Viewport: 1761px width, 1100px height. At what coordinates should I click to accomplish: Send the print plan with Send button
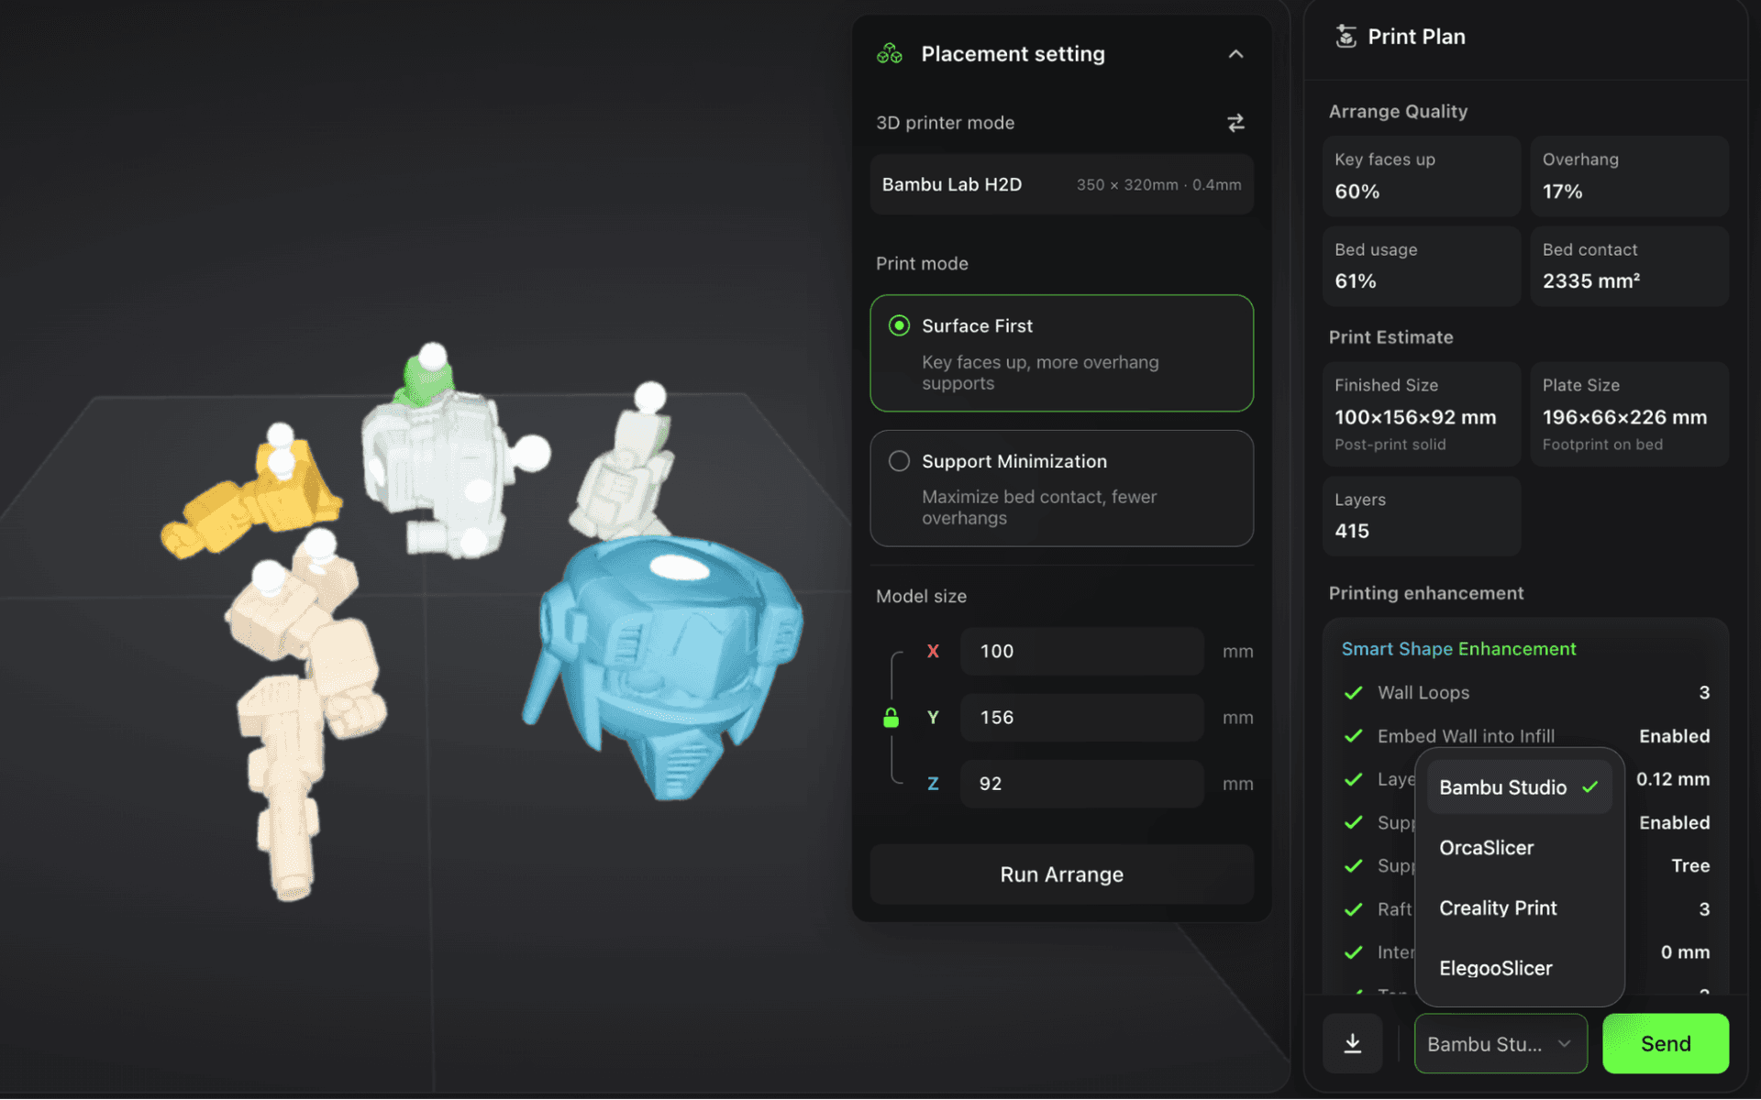tap(1666, 1043)
